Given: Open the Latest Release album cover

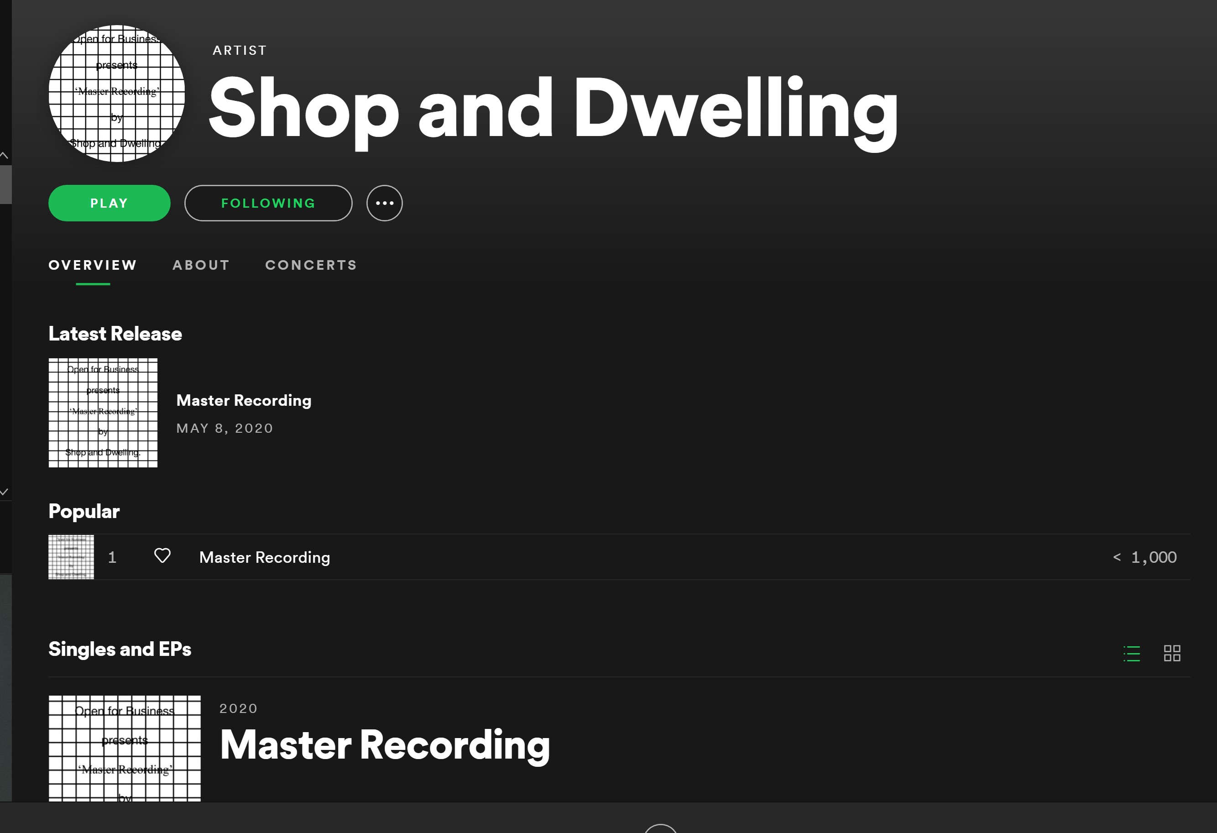Looking at the screenshot, I should pos(103,413).
